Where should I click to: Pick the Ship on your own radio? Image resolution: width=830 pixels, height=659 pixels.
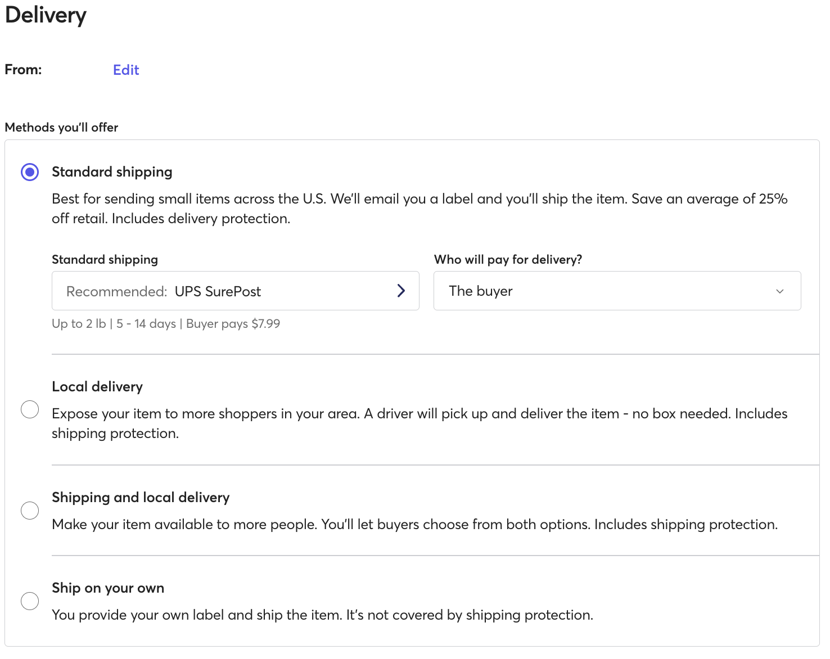point(30,601)
